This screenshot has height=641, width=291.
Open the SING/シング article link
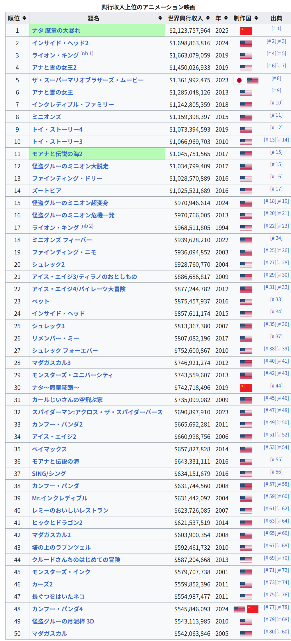click(49, 474)
